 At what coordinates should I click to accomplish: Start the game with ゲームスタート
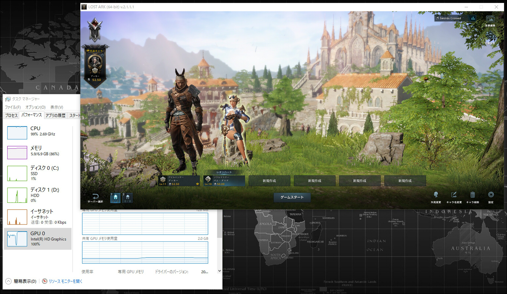pos(292,197)
